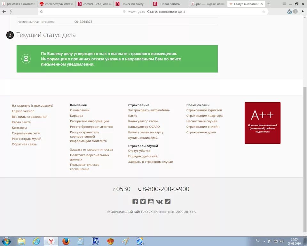Image resolution: width=307 pixels, height=246 pixels.
Task: Open Calculator from the taskbar
Action: pyautogui.click(x=81, y=241)
